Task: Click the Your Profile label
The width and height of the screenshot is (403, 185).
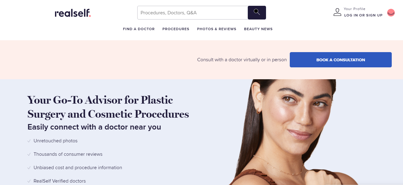Action: [x=354, y=9]
